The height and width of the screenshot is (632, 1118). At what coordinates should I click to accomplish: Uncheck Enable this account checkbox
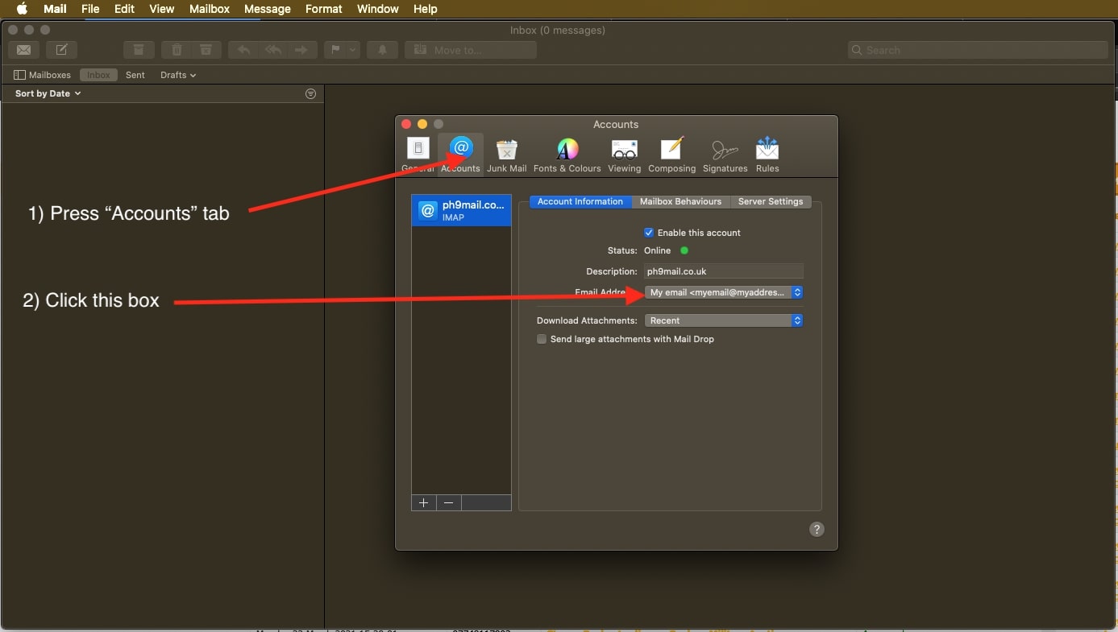point(649,233)
